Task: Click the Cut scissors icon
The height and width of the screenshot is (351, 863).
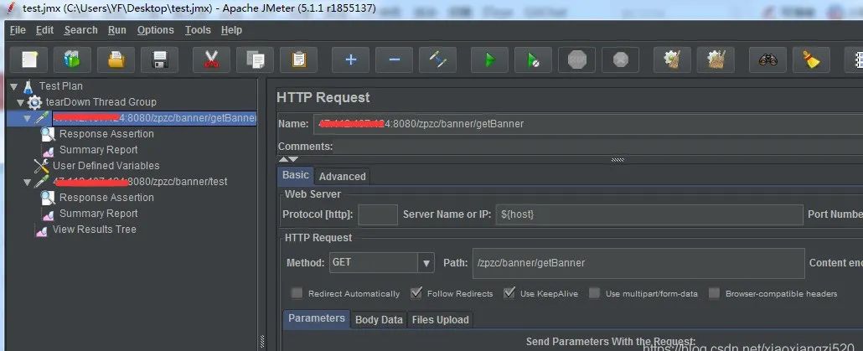Action: coord(211,59)
